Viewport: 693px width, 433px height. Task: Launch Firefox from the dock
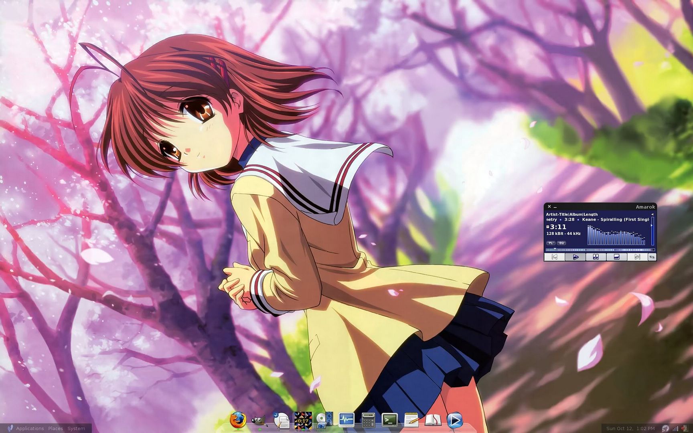[238, 420]
